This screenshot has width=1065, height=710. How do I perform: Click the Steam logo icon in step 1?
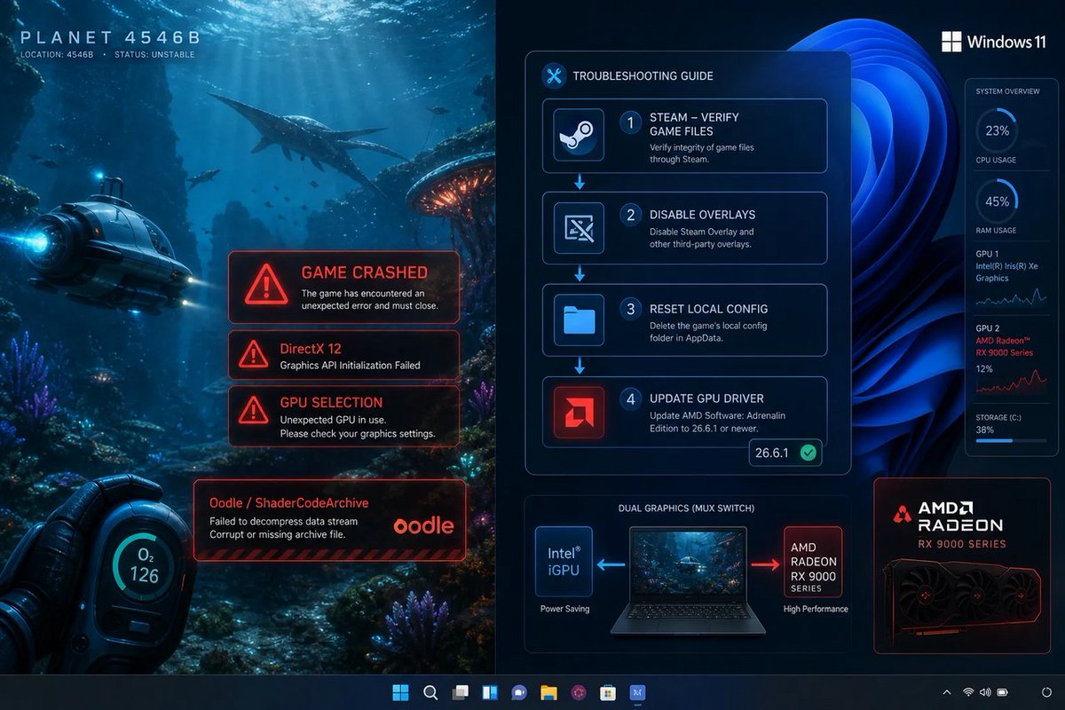[579, 135]
